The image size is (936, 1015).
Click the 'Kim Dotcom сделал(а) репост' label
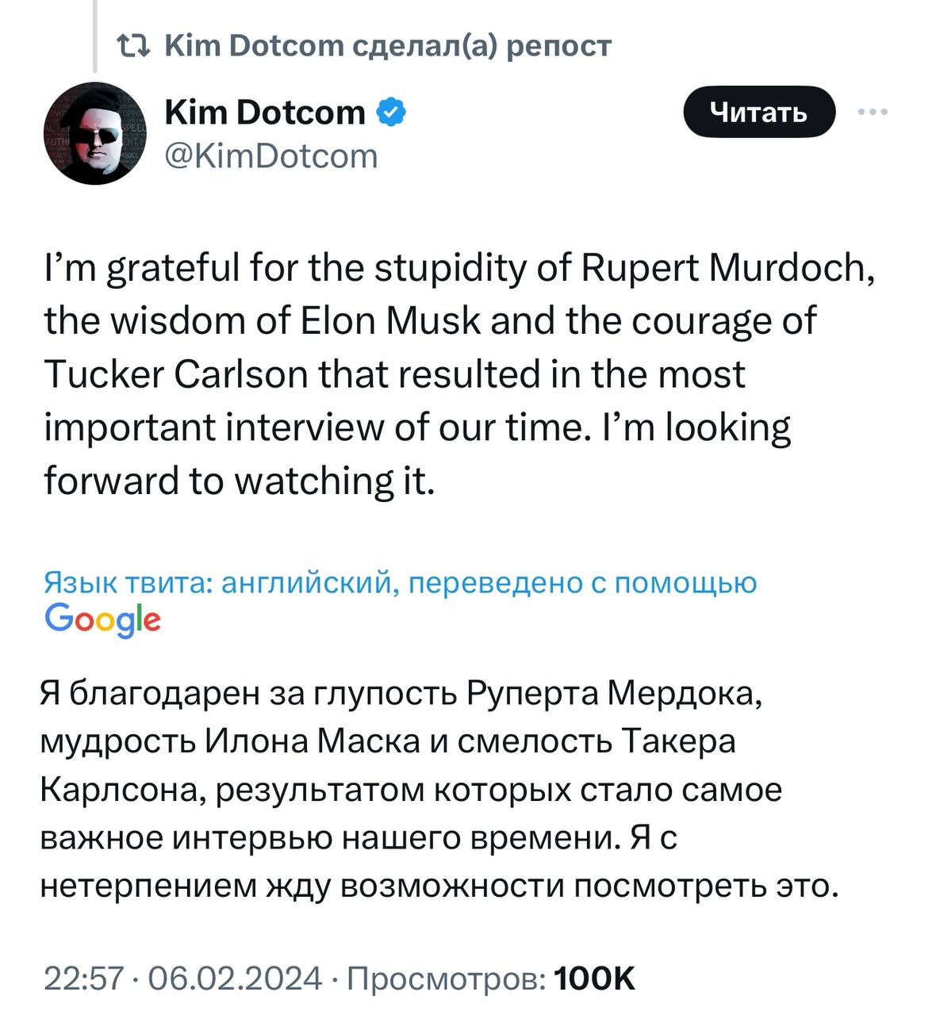(388, 46)
